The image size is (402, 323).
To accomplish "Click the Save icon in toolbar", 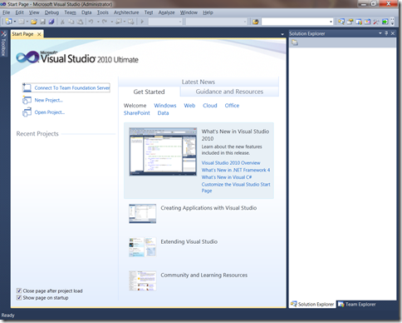I will pos(42,22).
